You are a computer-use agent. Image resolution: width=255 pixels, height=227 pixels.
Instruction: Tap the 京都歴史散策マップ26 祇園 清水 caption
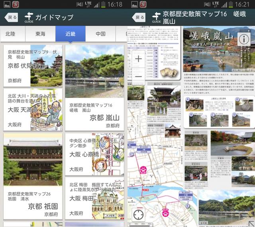pos(29,196)
